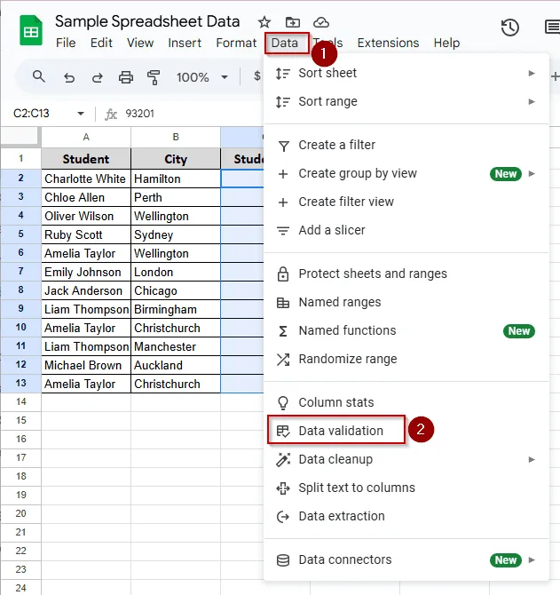Viewport: 560px width, 595px height.
Task: Expand Create group by view submenu arrow
Action: (532, 174)
